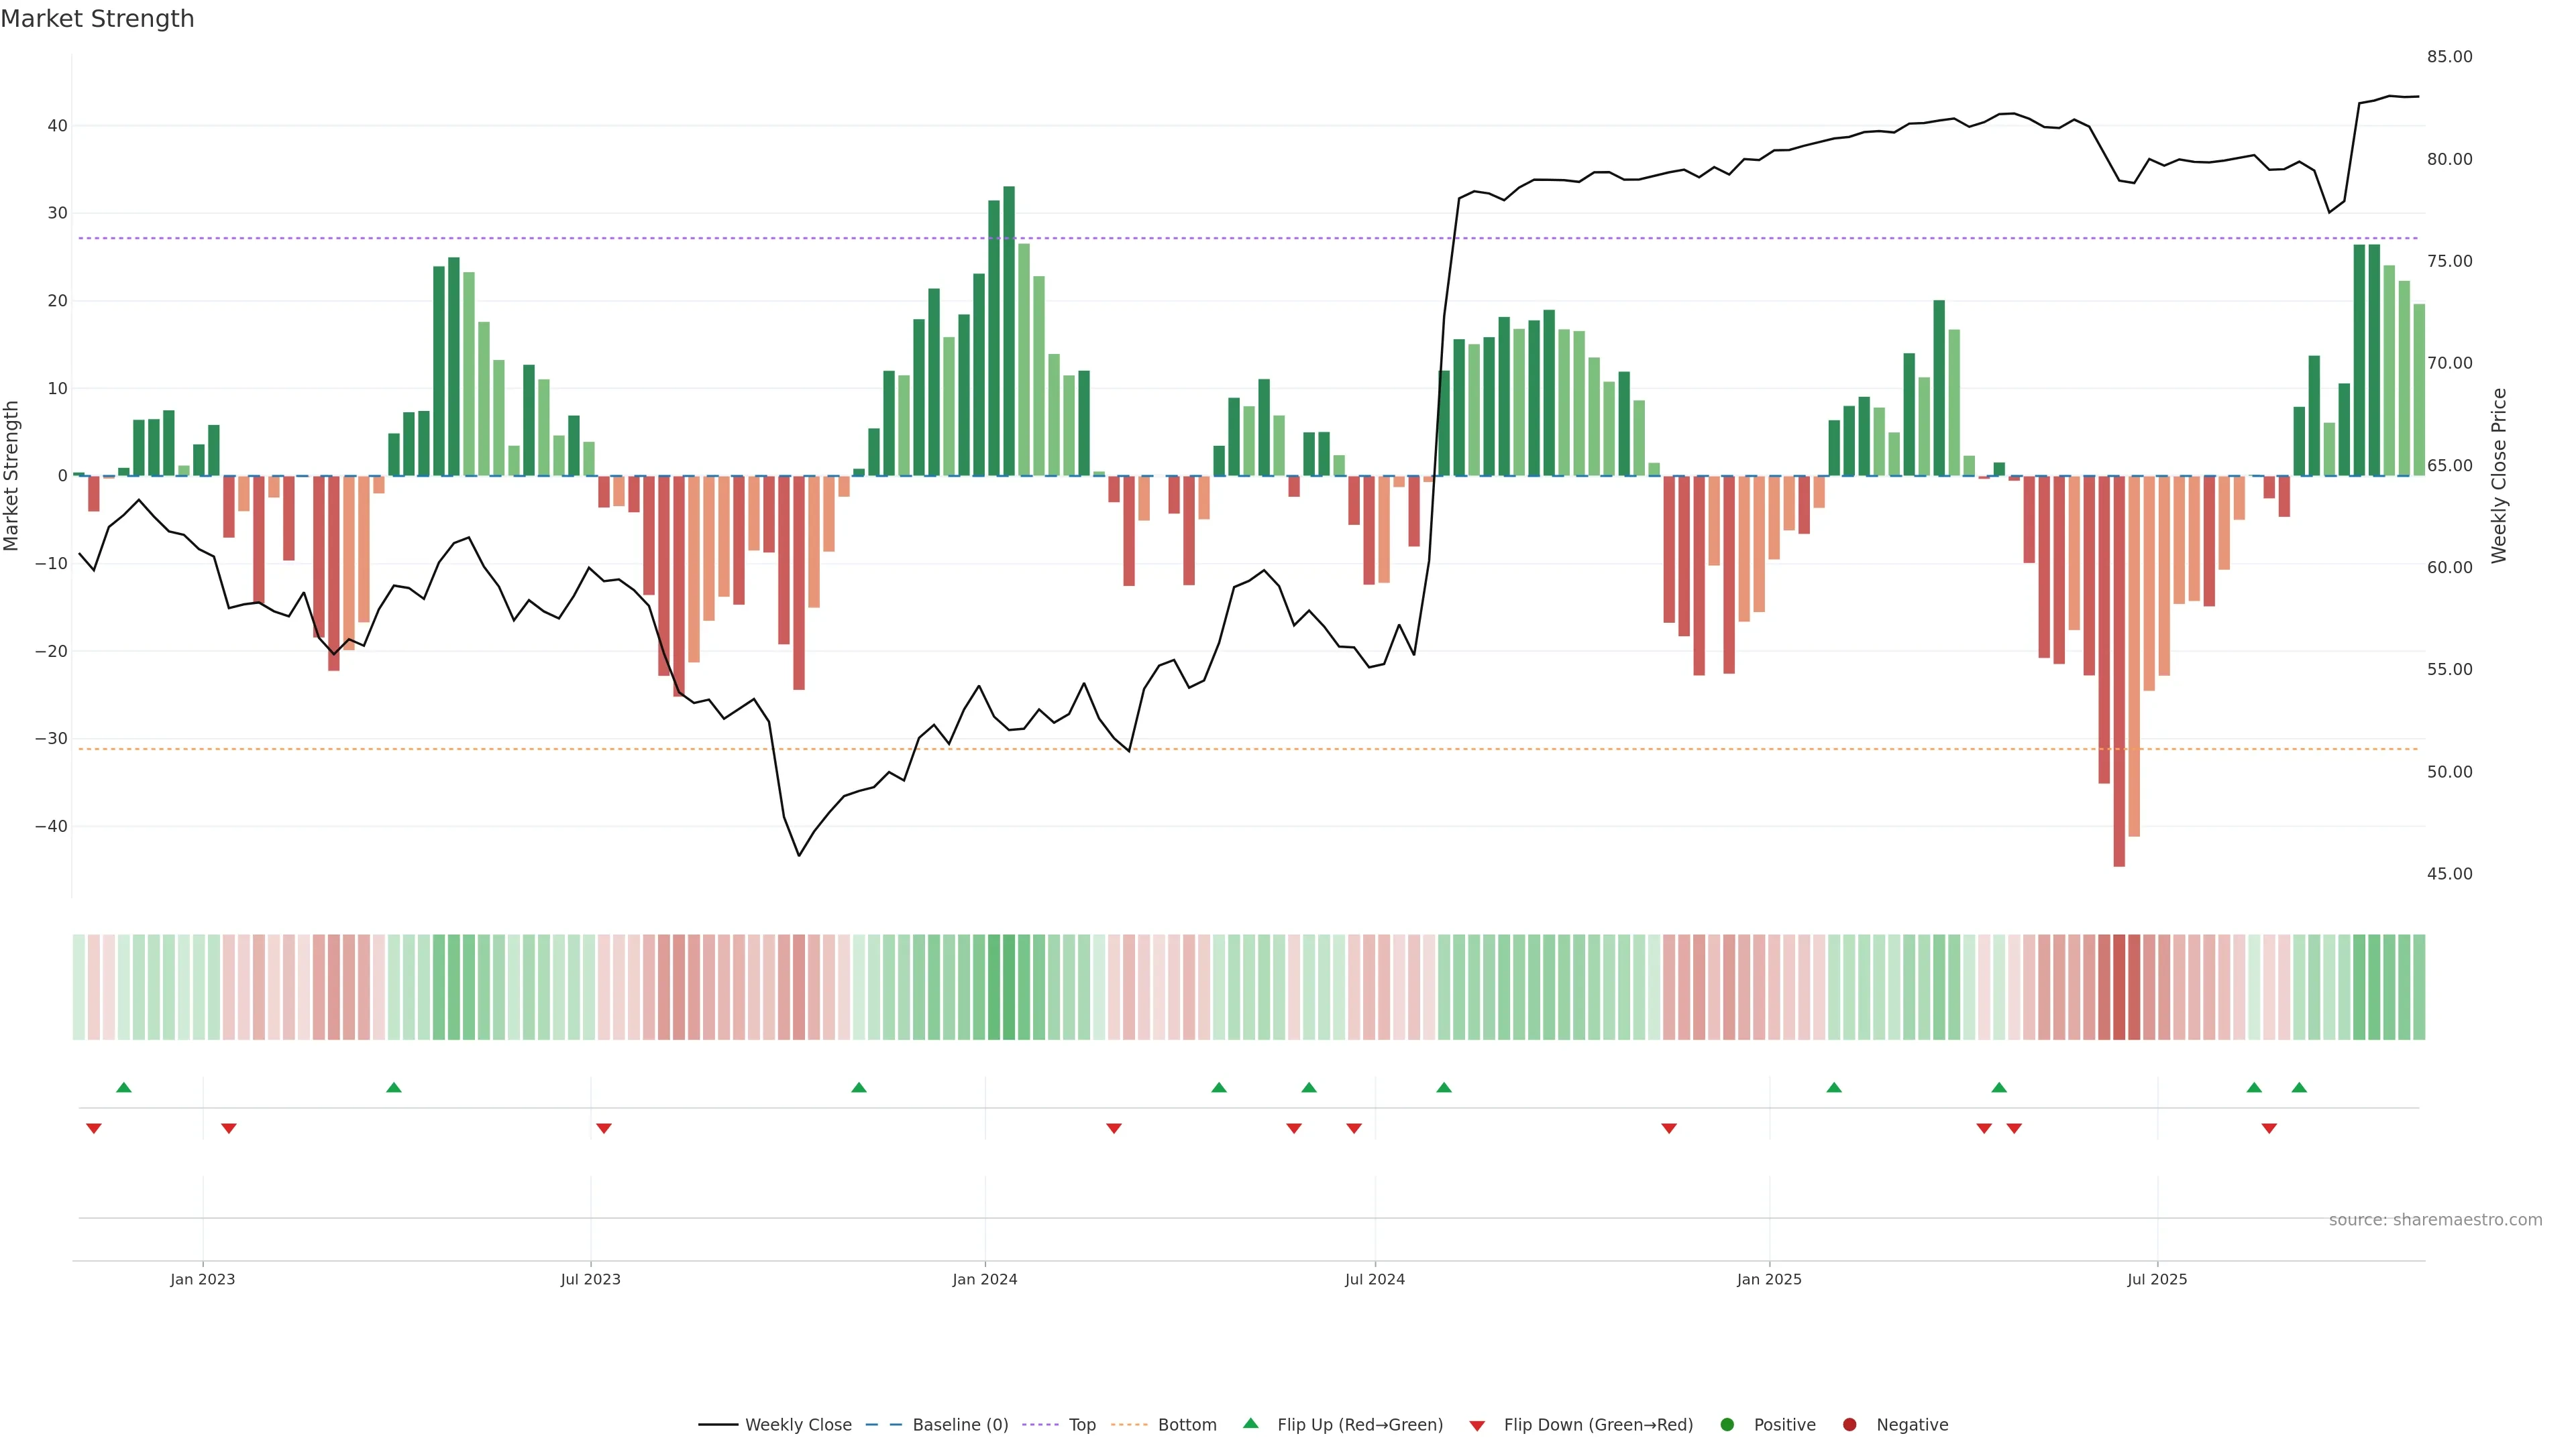Click the Positive green circle legend icon
Screen dimensions: 2576x1448
coord(1727,1425)
